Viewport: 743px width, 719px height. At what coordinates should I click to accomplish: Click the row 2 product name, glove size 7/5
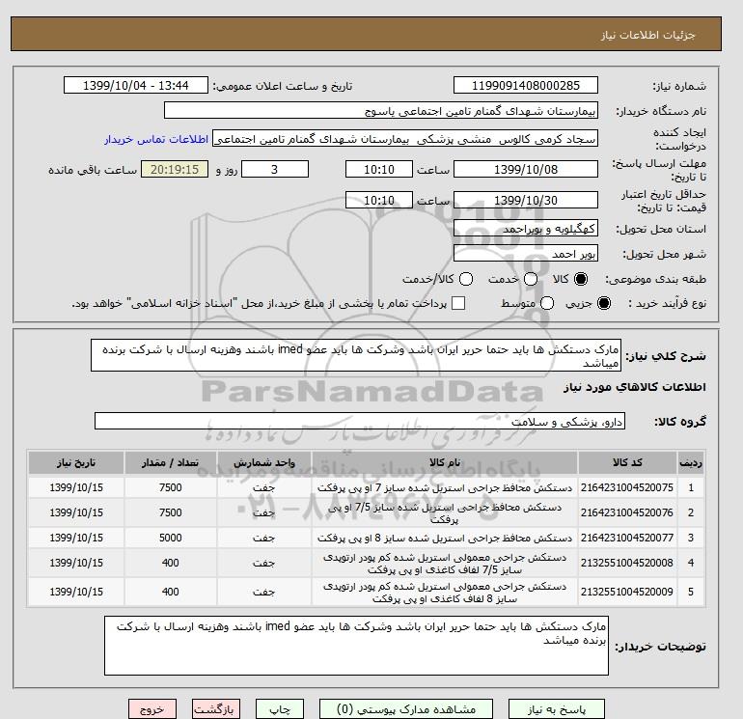tap(445, 513)
